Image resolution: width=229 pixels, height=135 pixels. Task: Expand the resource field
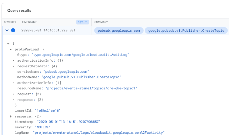click(x=11, y=116)
